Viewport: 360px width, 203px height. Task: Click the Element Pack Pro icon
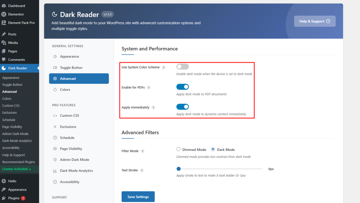(x=4, y=23)
